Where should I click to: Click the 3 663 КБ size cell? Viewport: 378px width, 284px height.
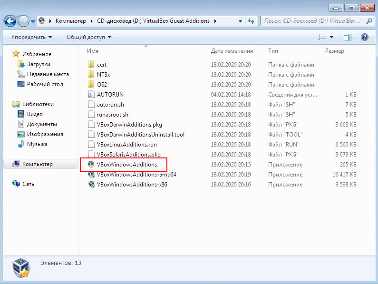pos(346,125)
